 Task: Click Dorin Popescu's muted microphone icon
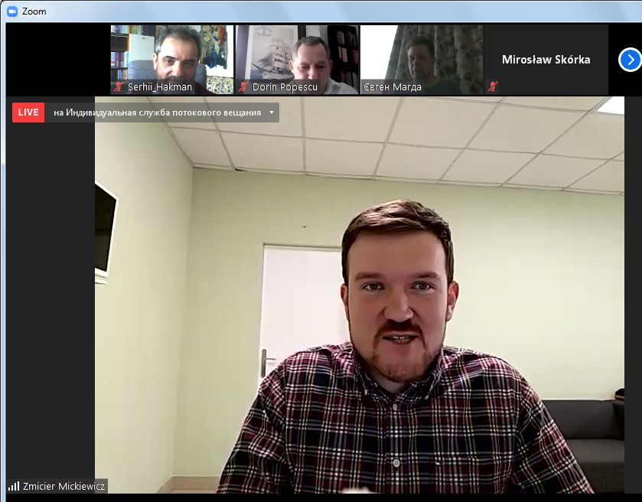pyautogui.click(x=243, y=87)
